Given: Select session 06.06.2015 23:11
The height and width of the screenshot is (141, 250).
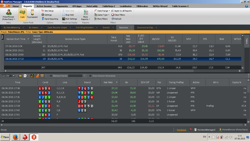Looking at the screenshot, I should coord(122,50).
